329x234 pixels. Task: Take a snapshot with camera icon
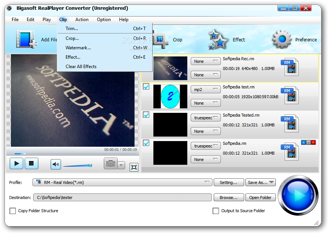(x=110, y=163)
